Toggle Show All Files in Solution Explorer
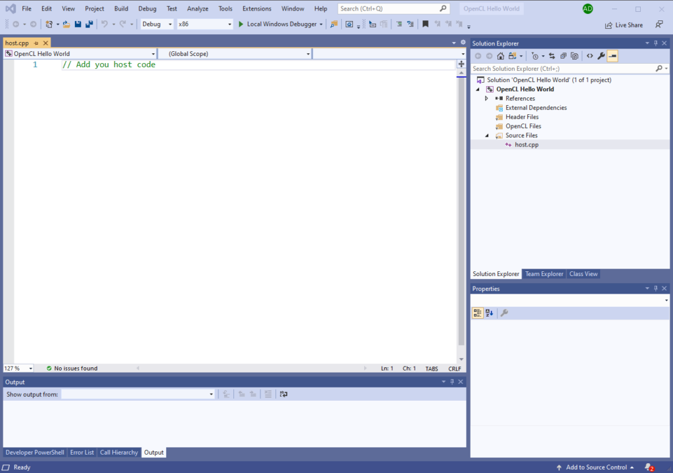Viewport: 673px width, 473px height. (x=574, y=56)
